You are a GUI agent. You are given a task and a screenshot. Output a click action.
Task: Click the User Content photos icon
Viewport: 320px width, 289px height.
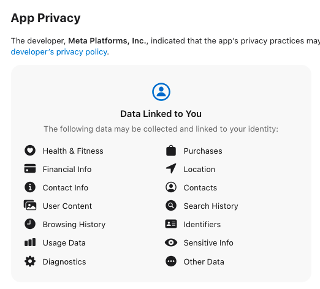pos(30,205)
